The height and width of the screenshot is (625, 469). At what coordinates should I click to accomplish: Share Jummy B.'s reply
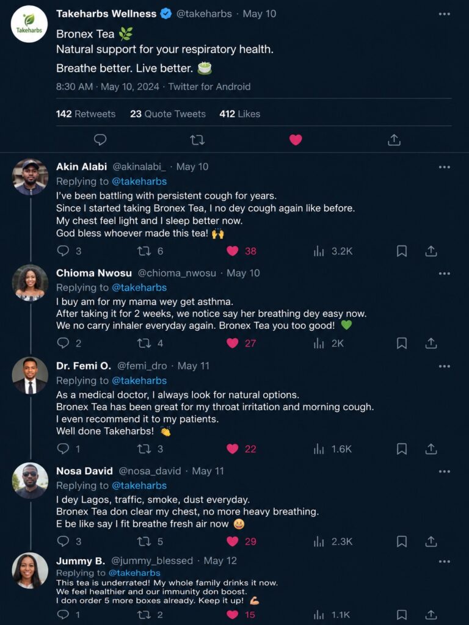[x=431, y=615]
